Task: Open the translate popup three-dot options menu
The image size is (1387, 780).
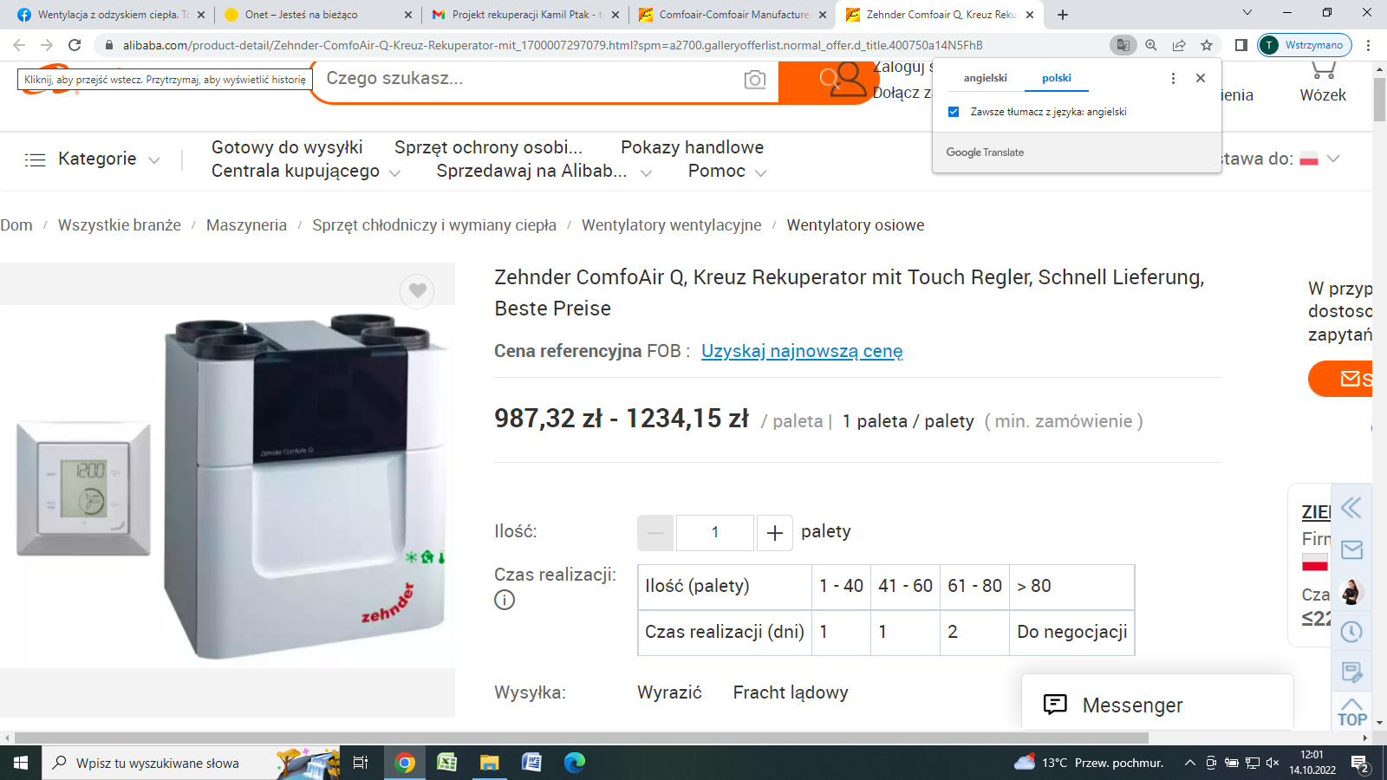Action: click(x=1173, y=78)
